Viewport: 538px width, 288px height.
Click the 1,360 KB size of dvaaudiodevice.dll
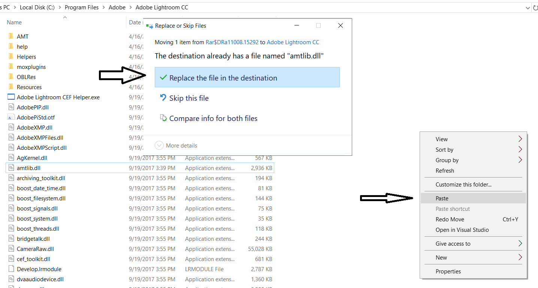tap(262, 279)
